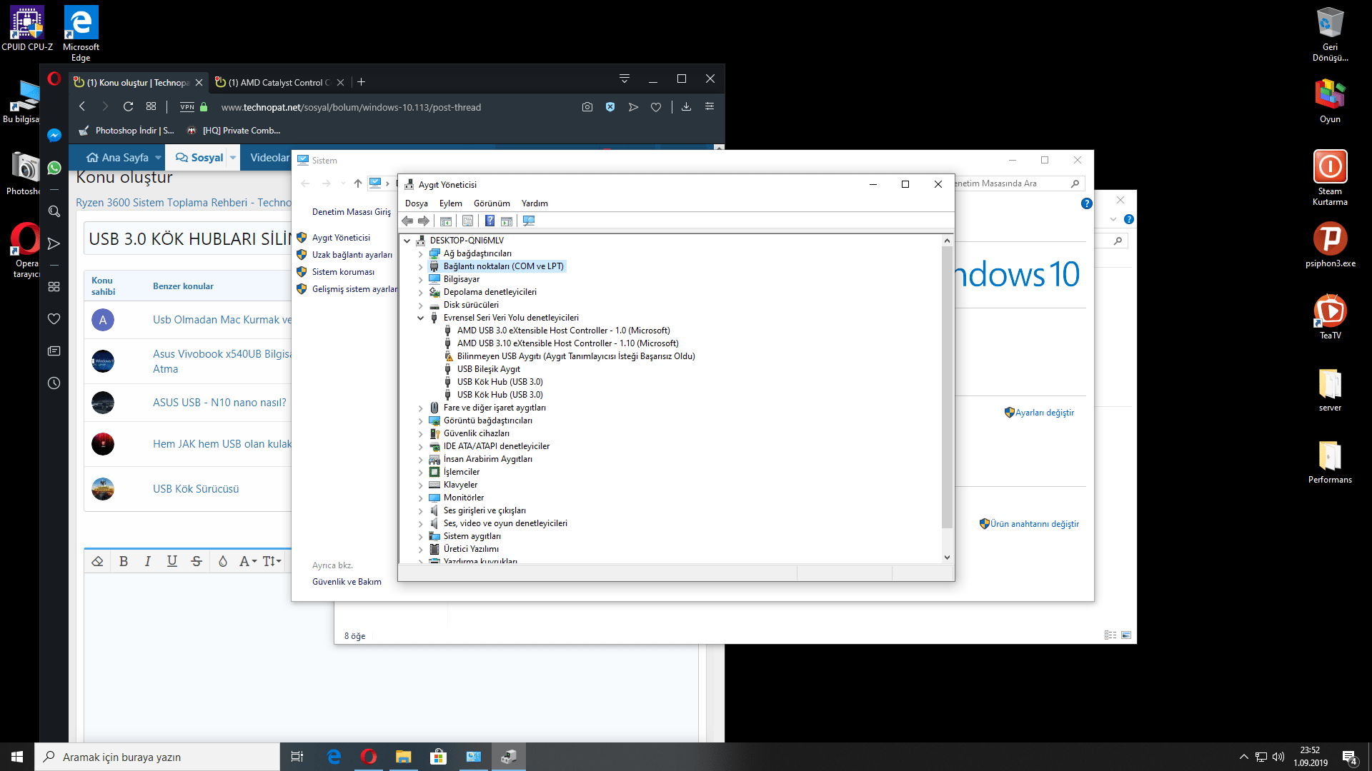Click the strikethrough formatting button

pos(197,562)
